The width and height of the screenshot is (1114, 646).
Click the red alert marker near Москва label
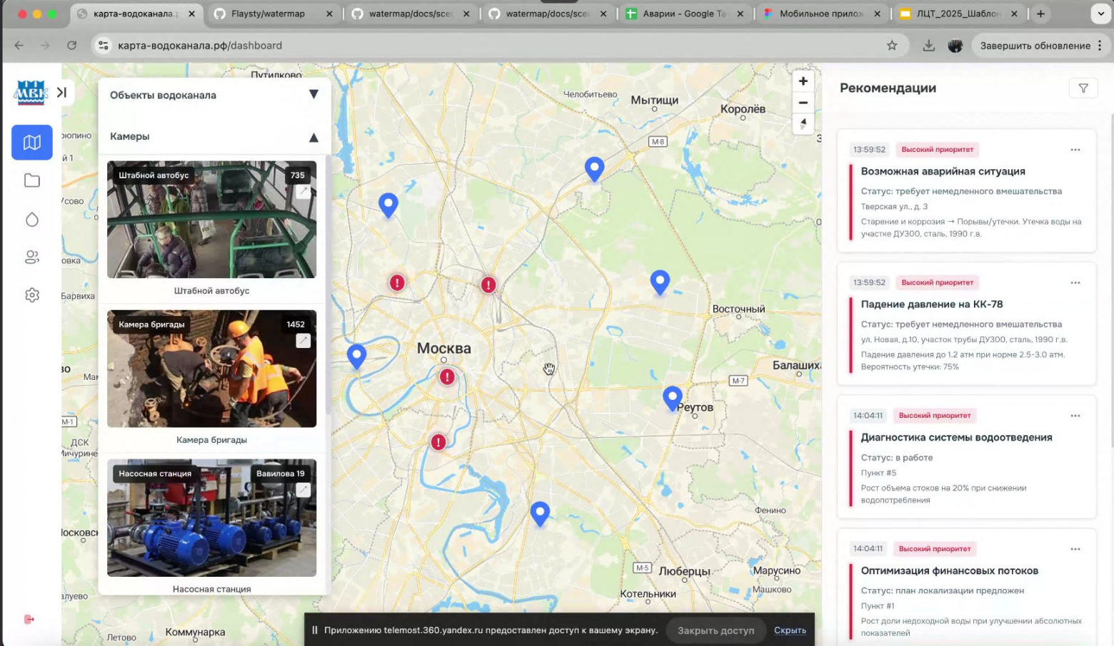point(446,376)
